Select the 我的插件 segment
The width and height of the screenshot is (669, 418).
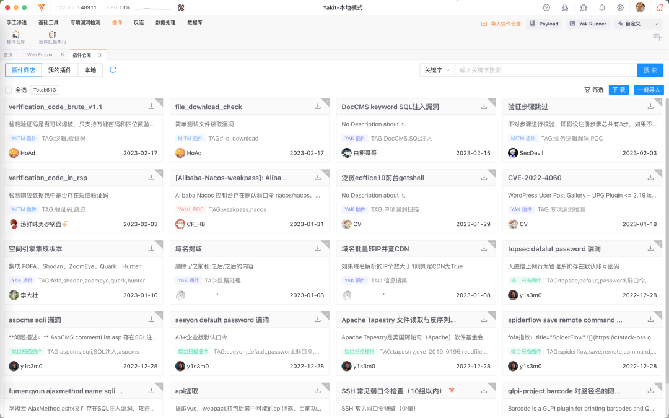point(59,71)
